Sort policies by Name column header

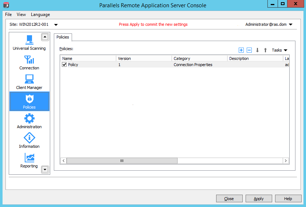tap(88, 58)
